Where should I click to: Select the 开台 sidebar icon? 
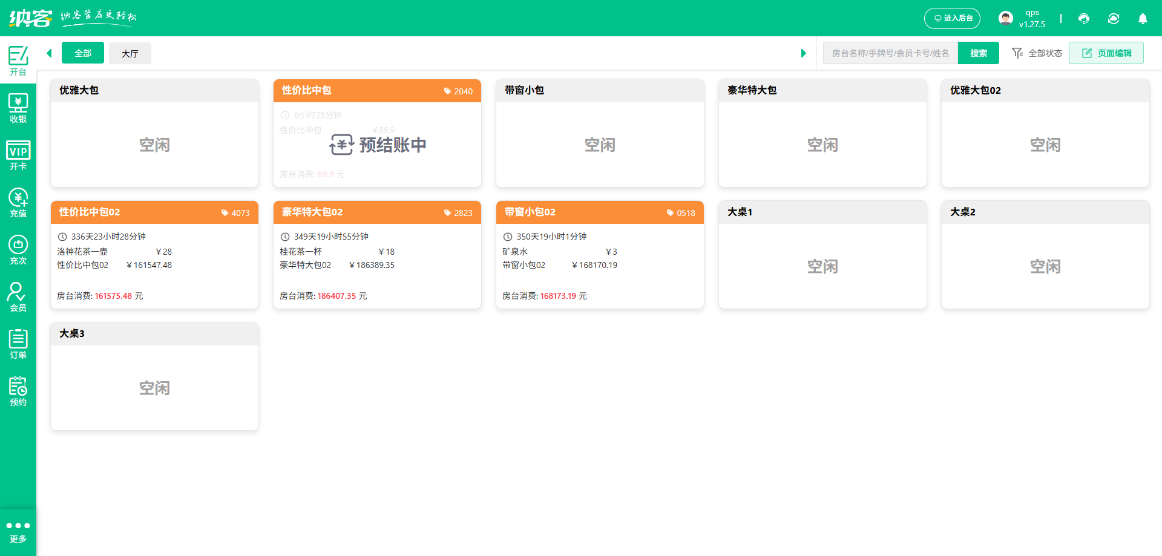tap(18, 60)
